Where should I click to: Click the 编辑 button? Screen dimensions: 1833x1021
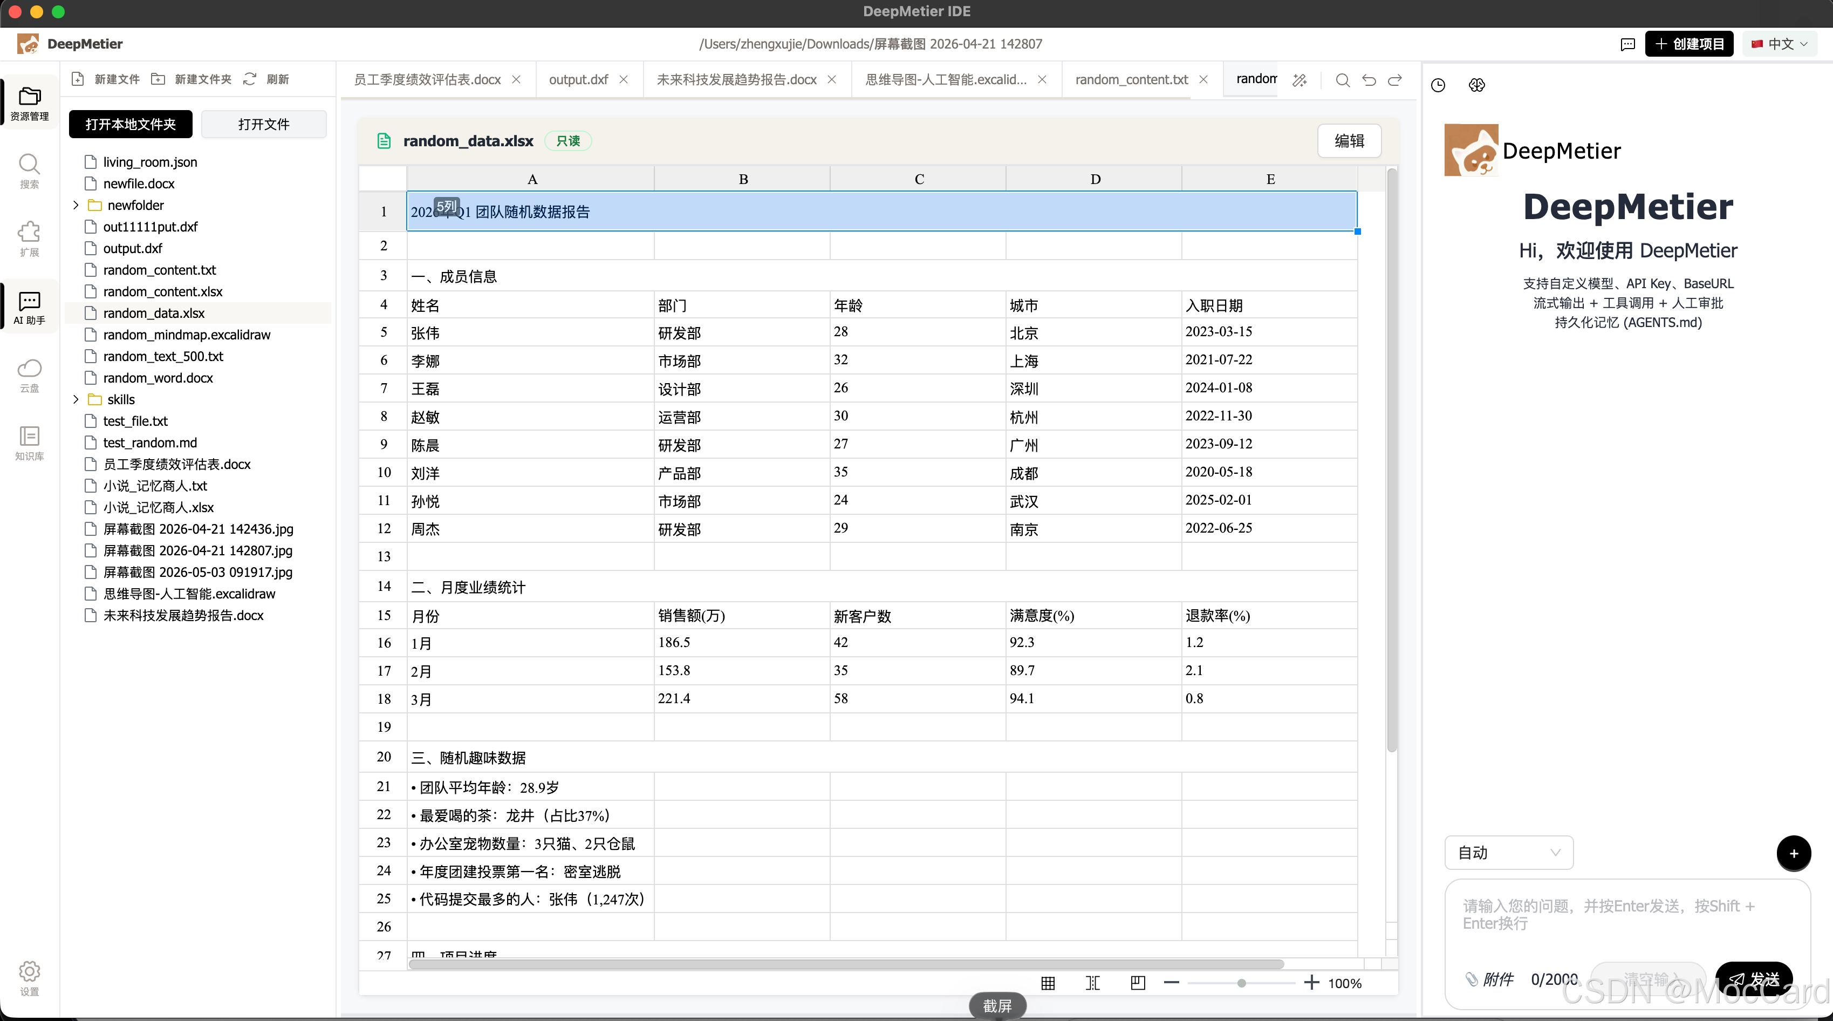(x=1349, y=141)
